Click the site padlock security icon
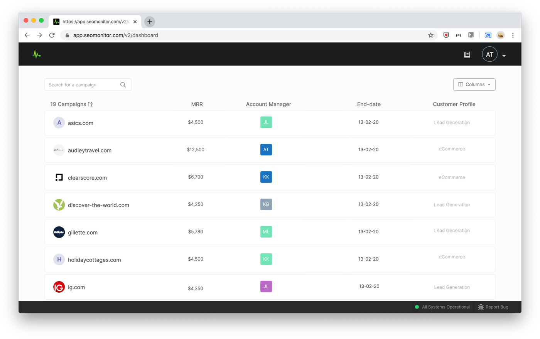 tap(67, 35)
